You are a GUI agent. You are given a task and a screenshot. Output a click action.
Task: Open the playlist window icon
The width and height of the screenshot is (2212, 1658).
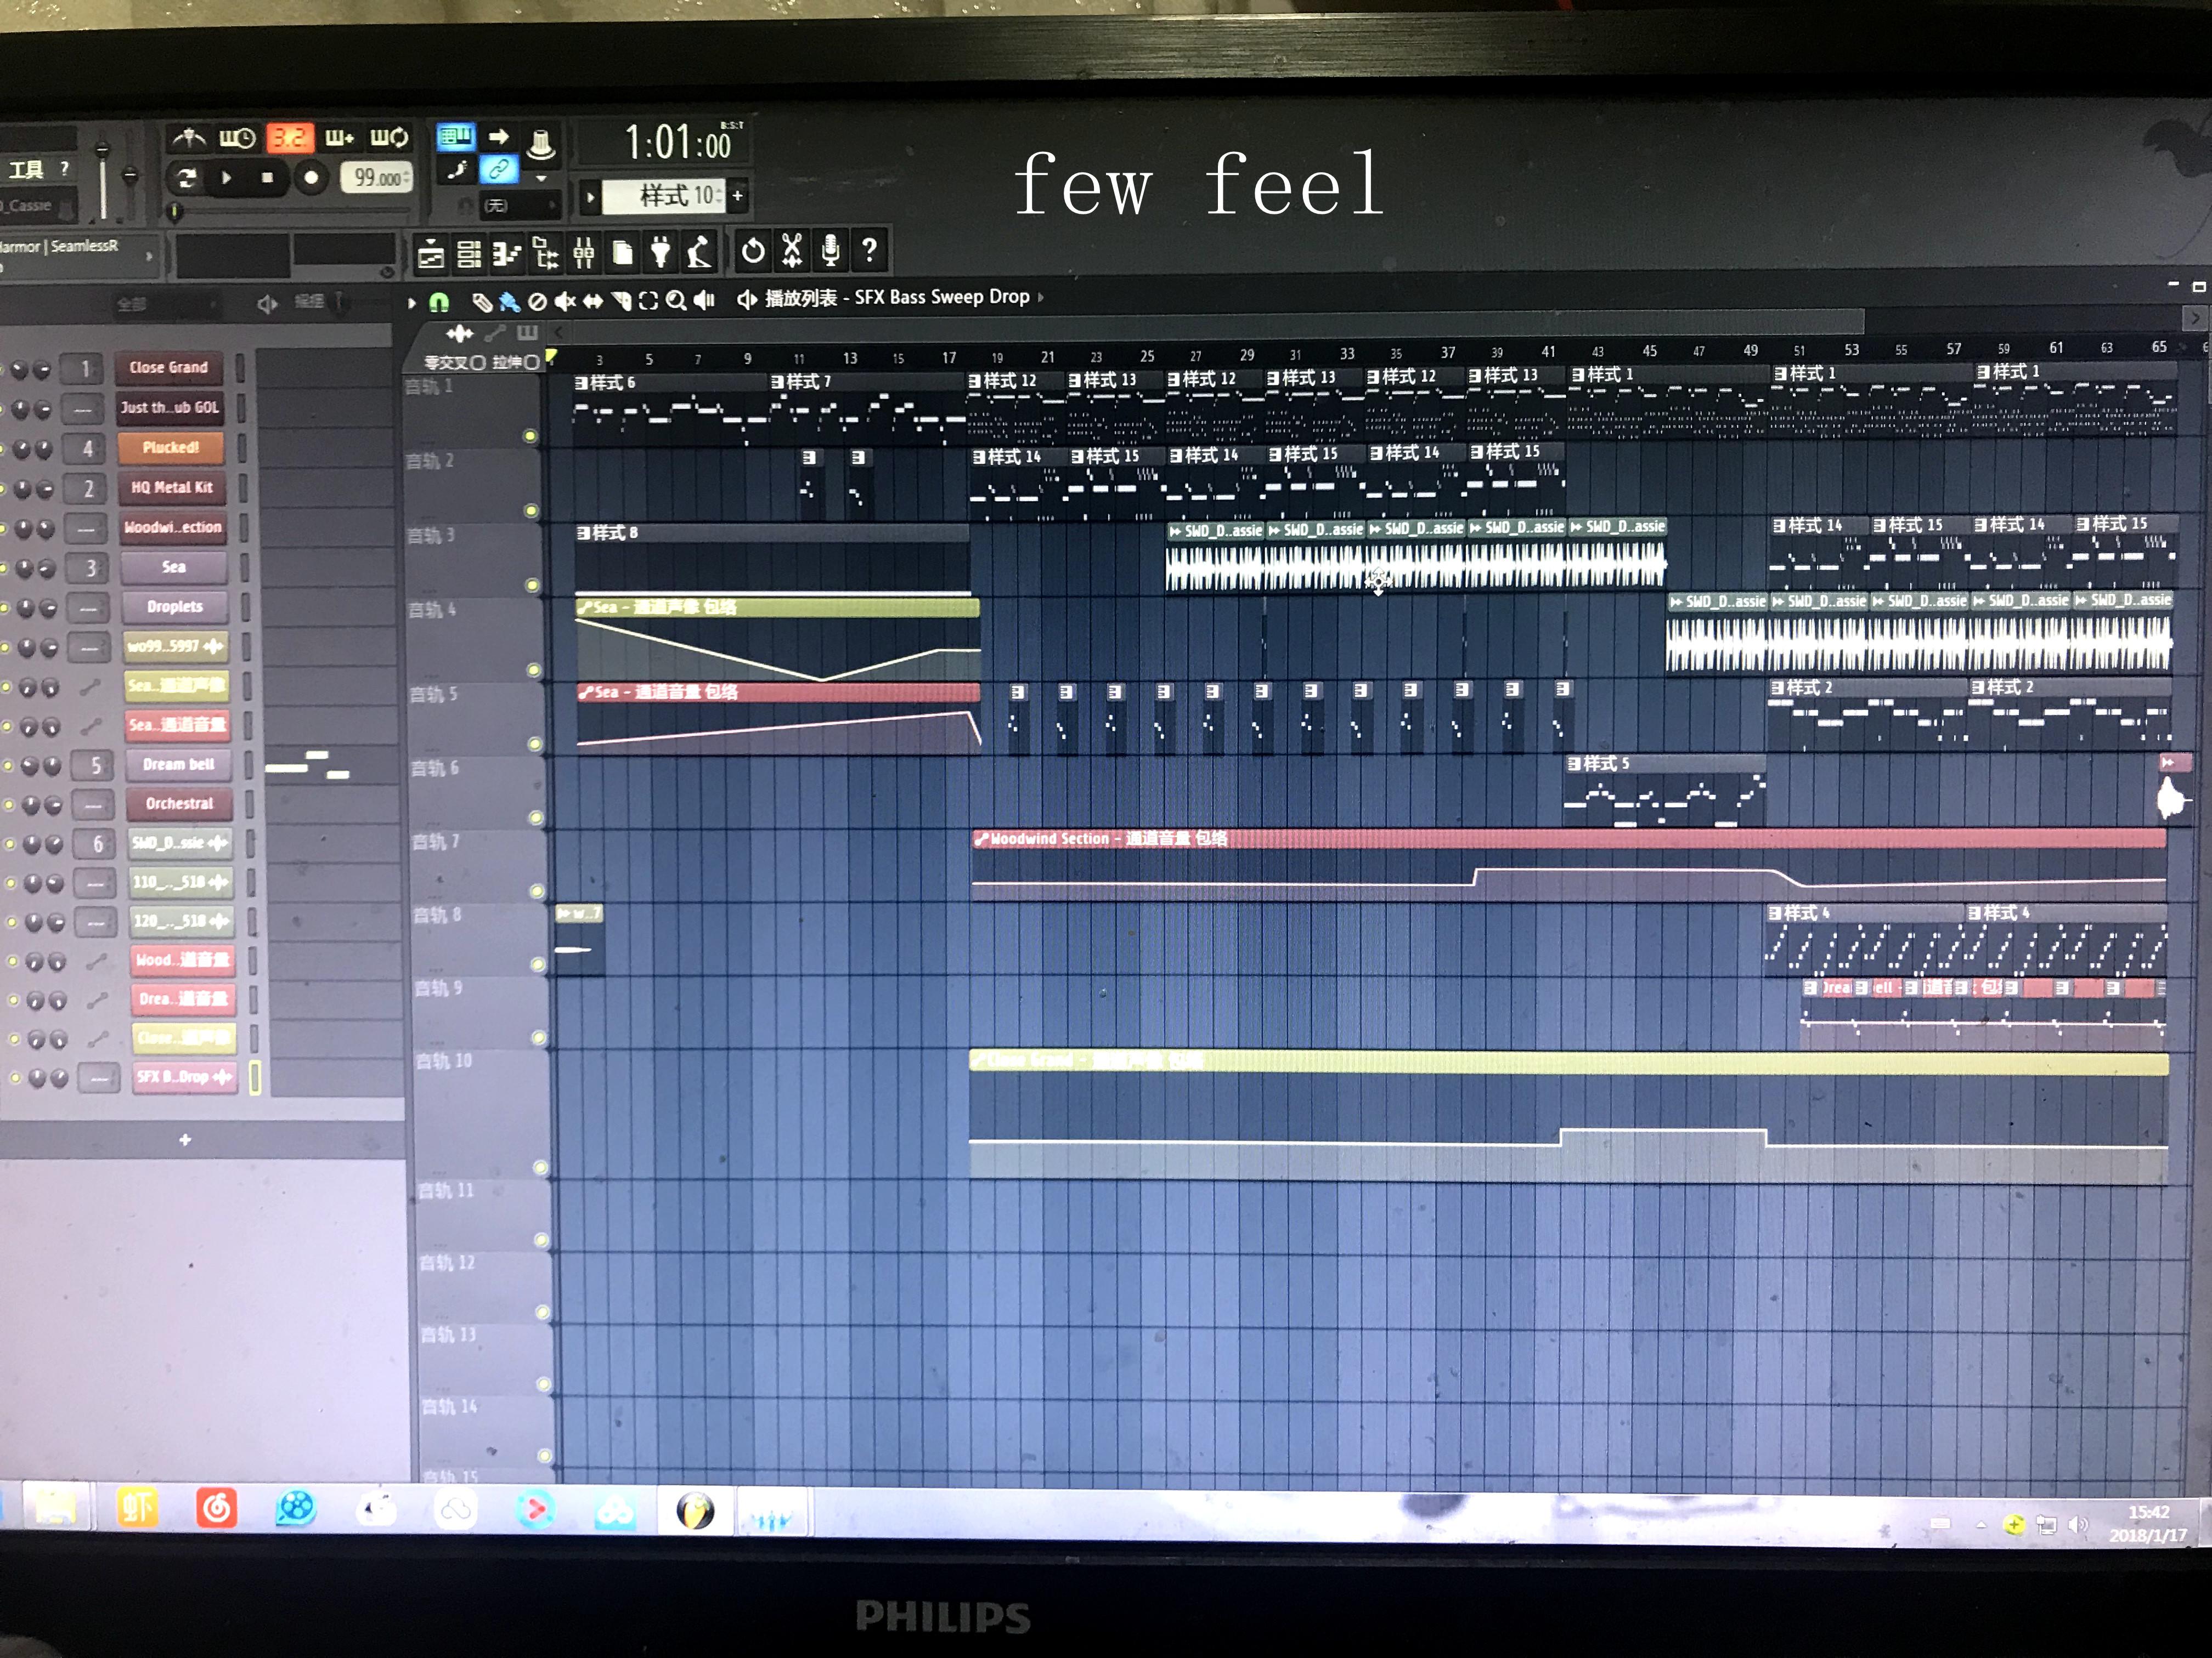431,254
